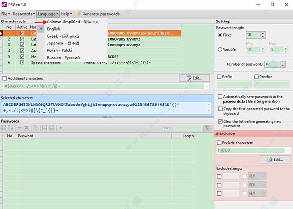This screenshot has width=293, height=209.
Task: Click the first save disk icon in Passwords toolbar
Action: [x=44, y=128]
